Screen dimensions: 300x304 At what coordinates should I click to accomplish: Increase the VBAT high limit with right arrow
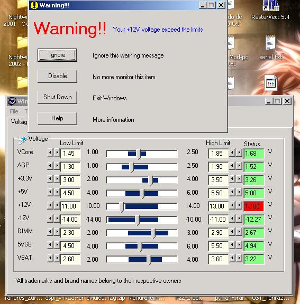point(239,258)
